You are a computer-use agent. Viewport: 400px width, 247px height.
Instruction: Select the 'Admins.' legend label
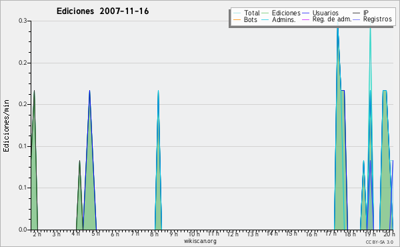pos(284,19)
